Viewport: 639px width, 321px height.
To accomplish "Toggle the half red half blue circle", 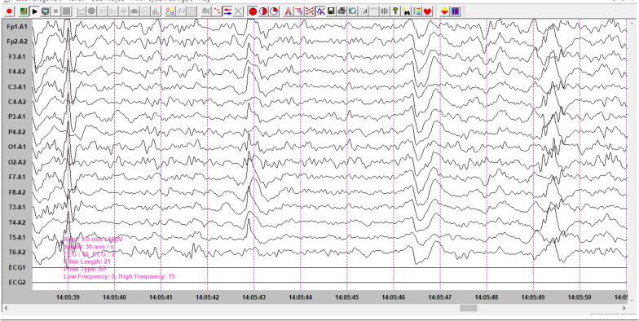I will pyautogui.click(x=263, y=11).
